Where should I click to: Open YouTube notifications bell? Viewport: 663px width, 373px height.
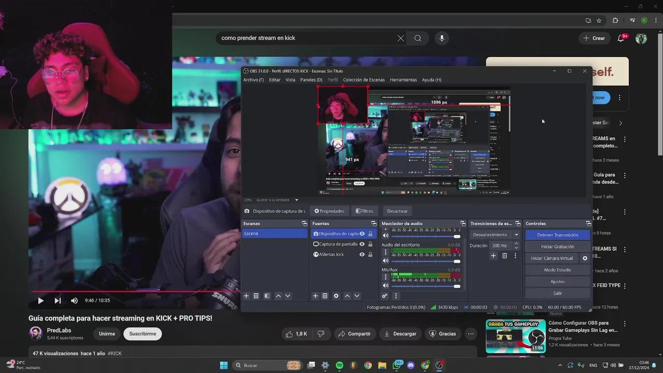(x=621, y=38)
